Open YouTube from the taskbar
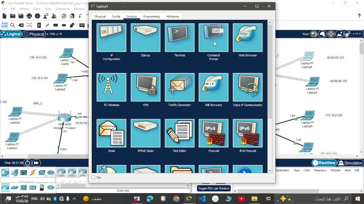The image size is (364, 204). tap(241, 199)
